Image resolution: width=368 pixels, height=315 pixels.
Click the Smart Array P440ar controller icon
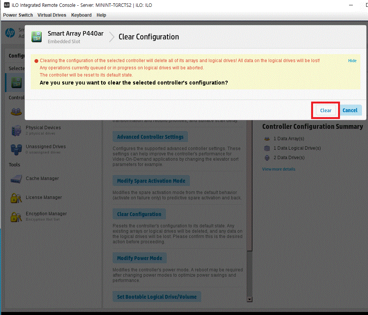(x=37, y=37)
